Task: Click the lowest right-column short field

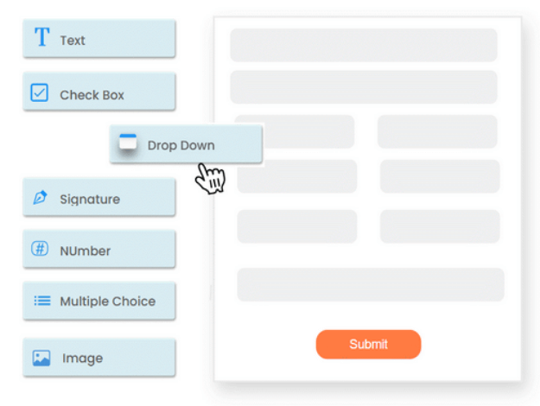Action: tap(439, 226)
